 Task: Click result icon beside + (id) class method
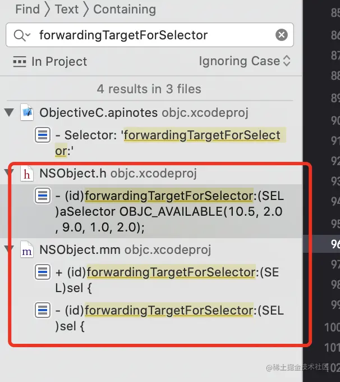[43, 272]
